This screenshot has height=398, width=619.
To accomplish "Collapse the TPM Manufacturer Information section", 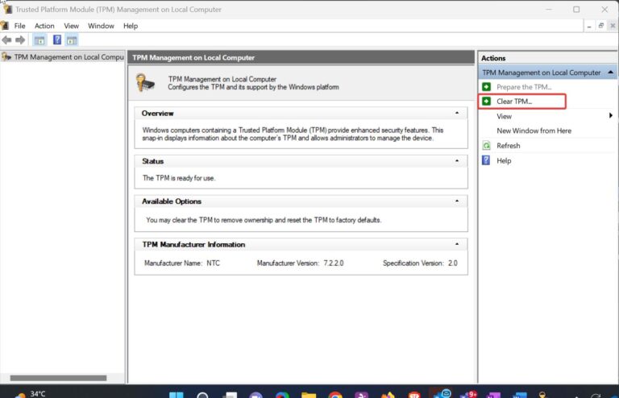I will click(x=457, y=244).
